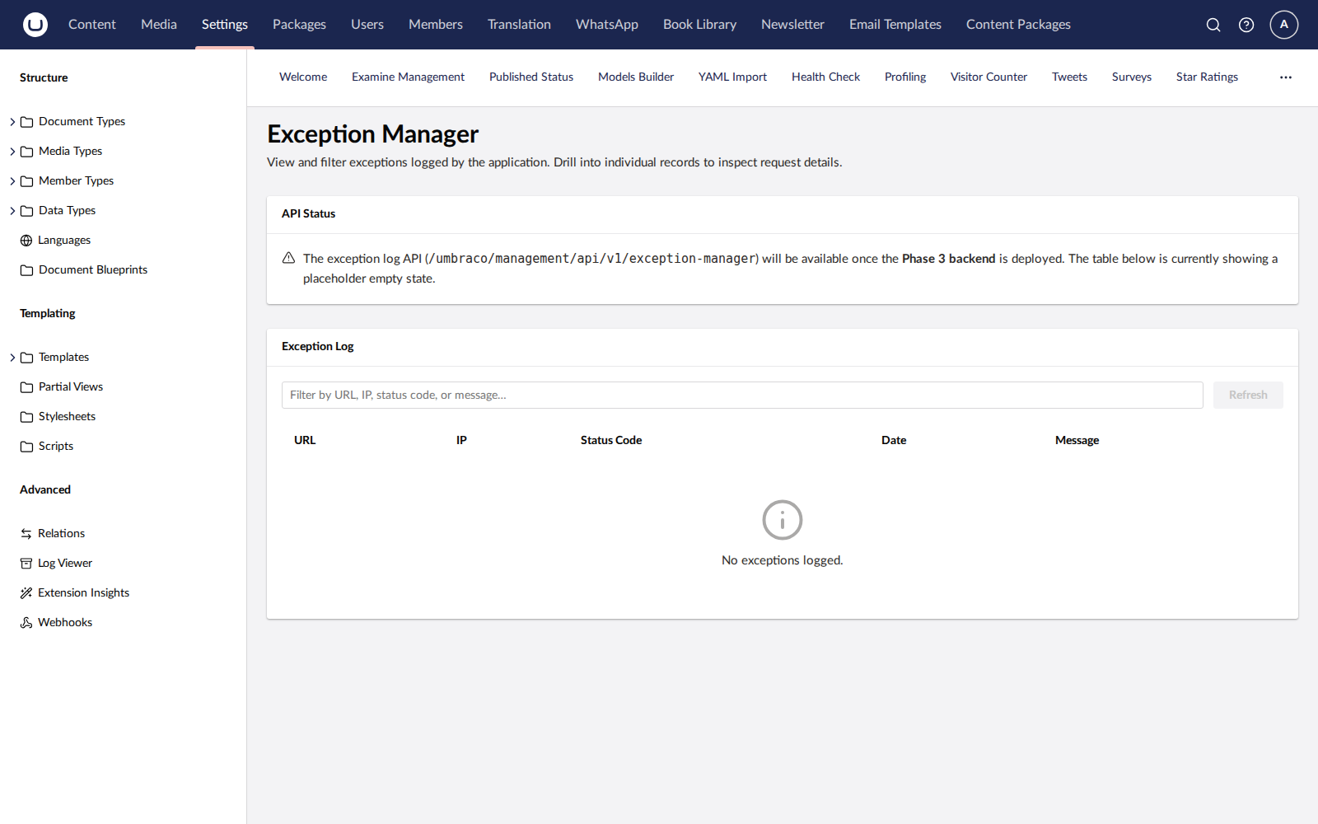The height and width of the screenshot is (824, 1318).
Task: Go to the Content section
Action: (92, 25)
